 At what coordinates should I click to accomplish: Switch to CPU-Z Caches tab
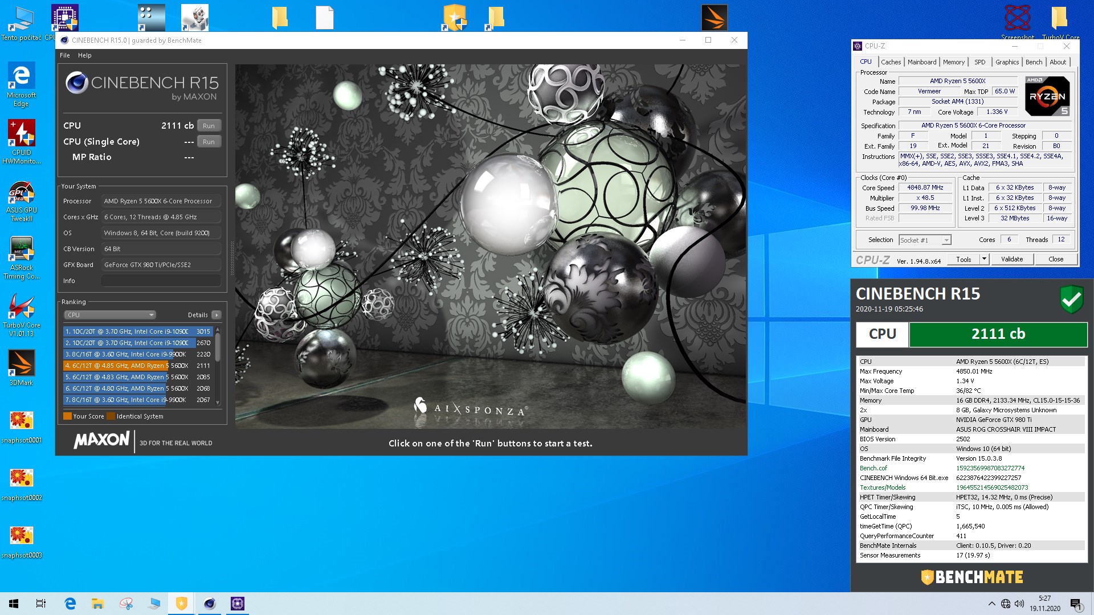[x=891, y=62]
